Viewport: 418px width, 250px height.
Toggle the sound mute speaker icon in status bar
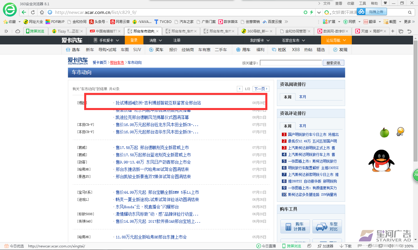[391, 246]
